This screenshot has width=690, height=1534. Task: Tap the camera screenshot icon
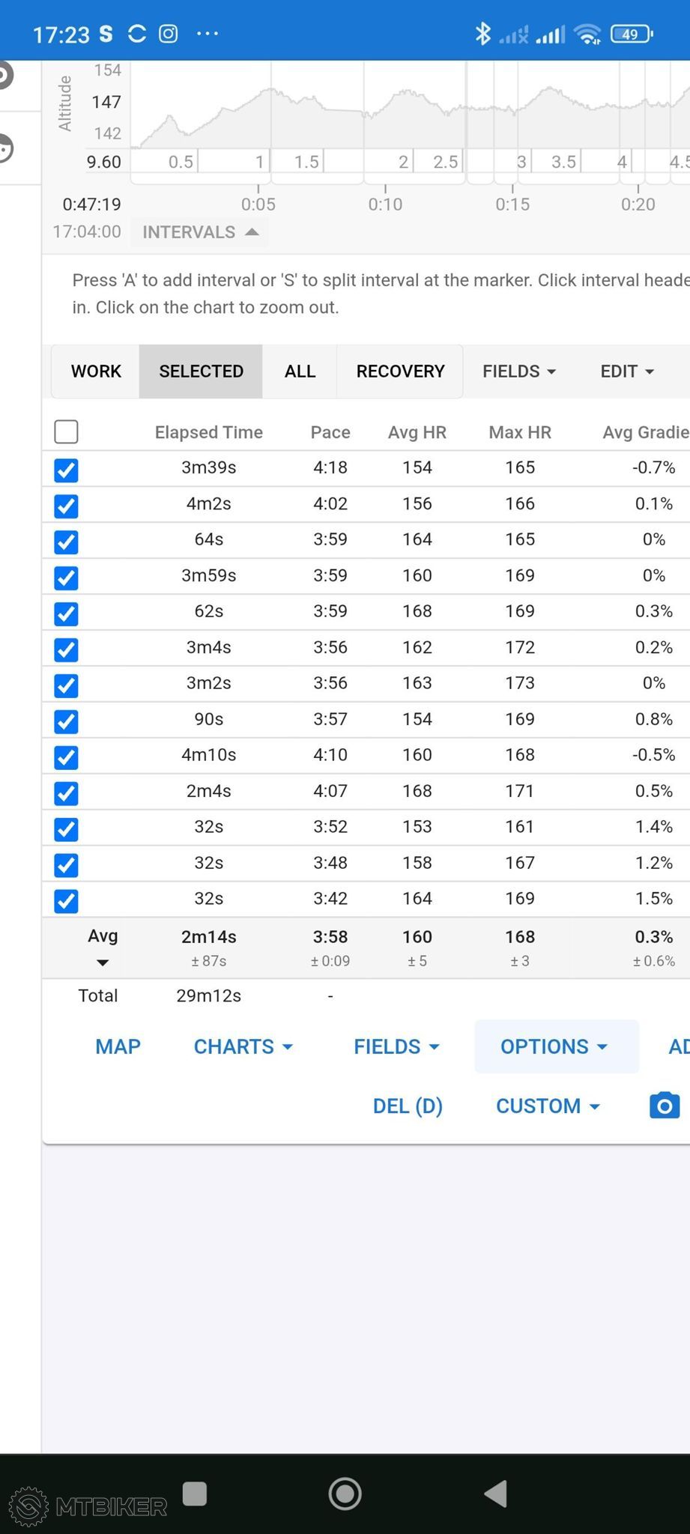click(x=665, y=1106)
